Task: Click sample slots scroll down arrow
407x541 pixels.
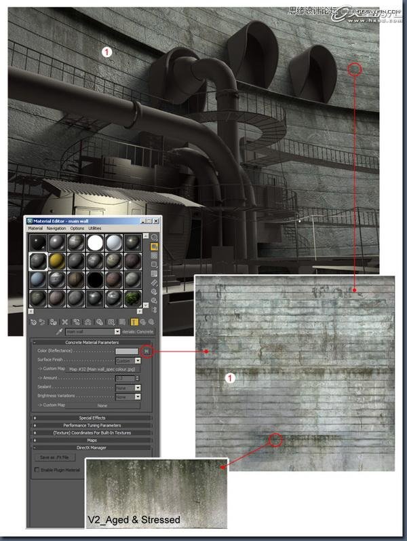Action: [146, 305]
